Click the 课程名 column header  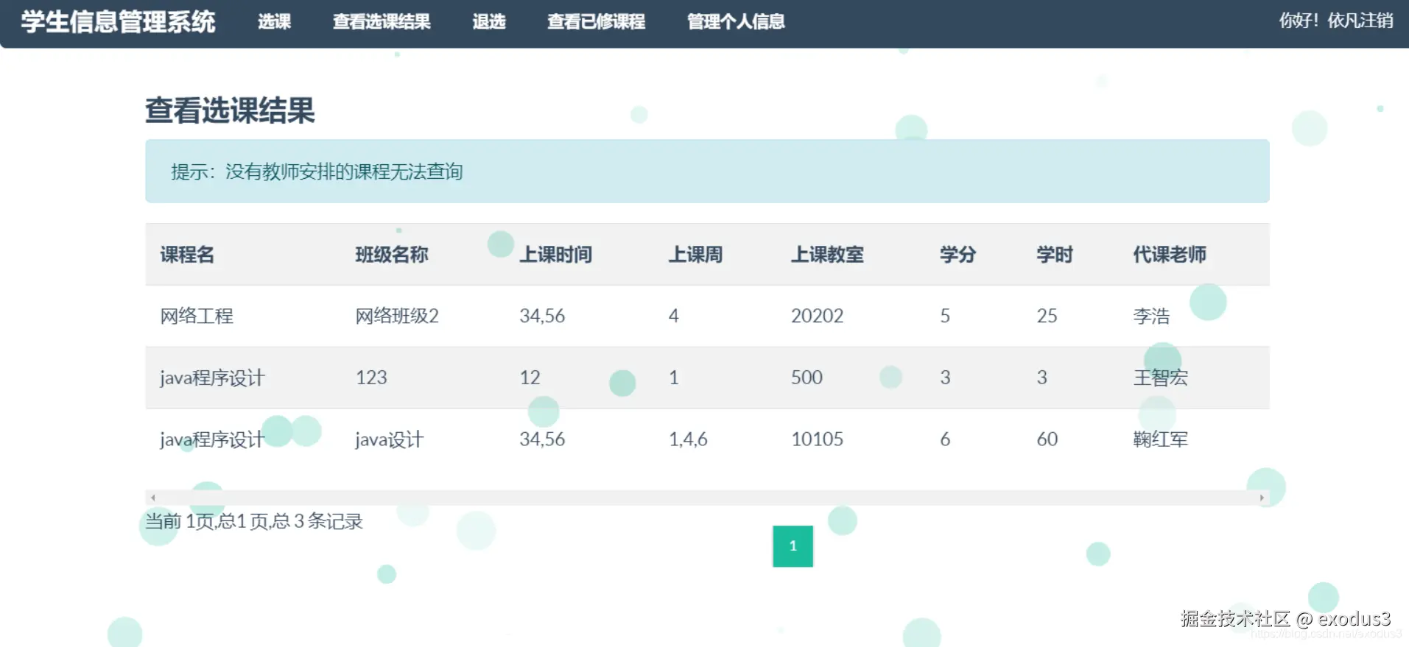coord(187,255)
